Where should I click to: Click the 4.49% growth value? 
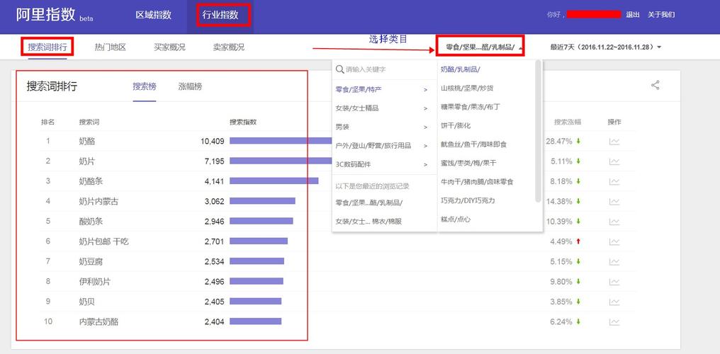[x=561, y=241]
